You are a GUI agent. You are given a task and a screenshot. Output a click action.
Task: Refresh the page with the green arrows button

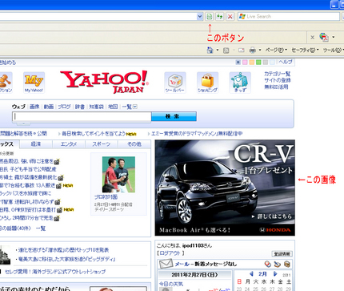[219, 17]
